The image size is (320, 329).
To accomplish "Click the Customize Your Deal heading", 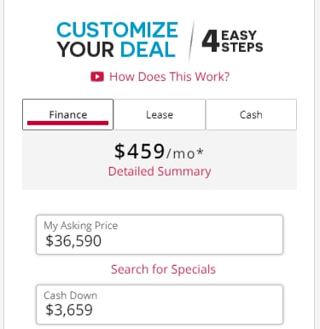I will click(118, 40).
